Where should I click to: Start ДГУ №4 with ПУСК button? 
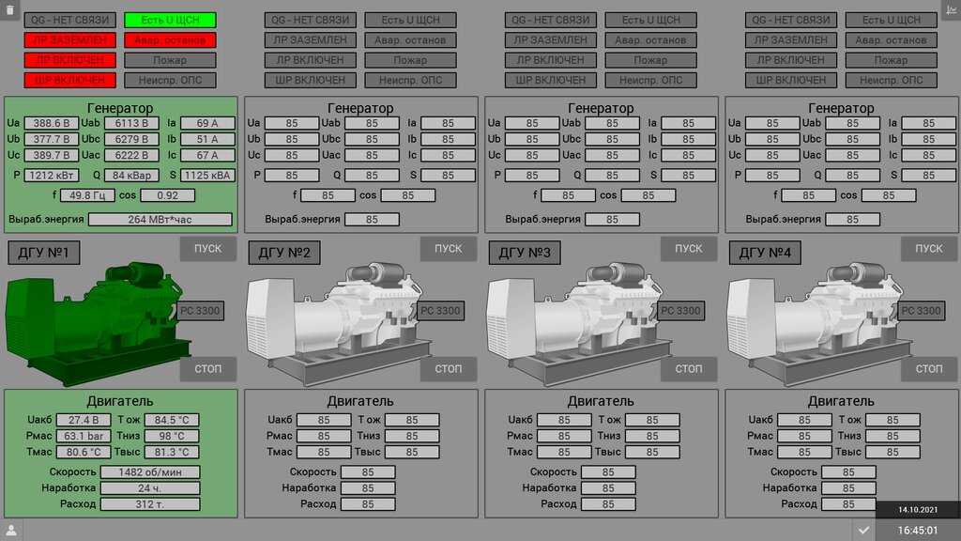click(928, 249)
